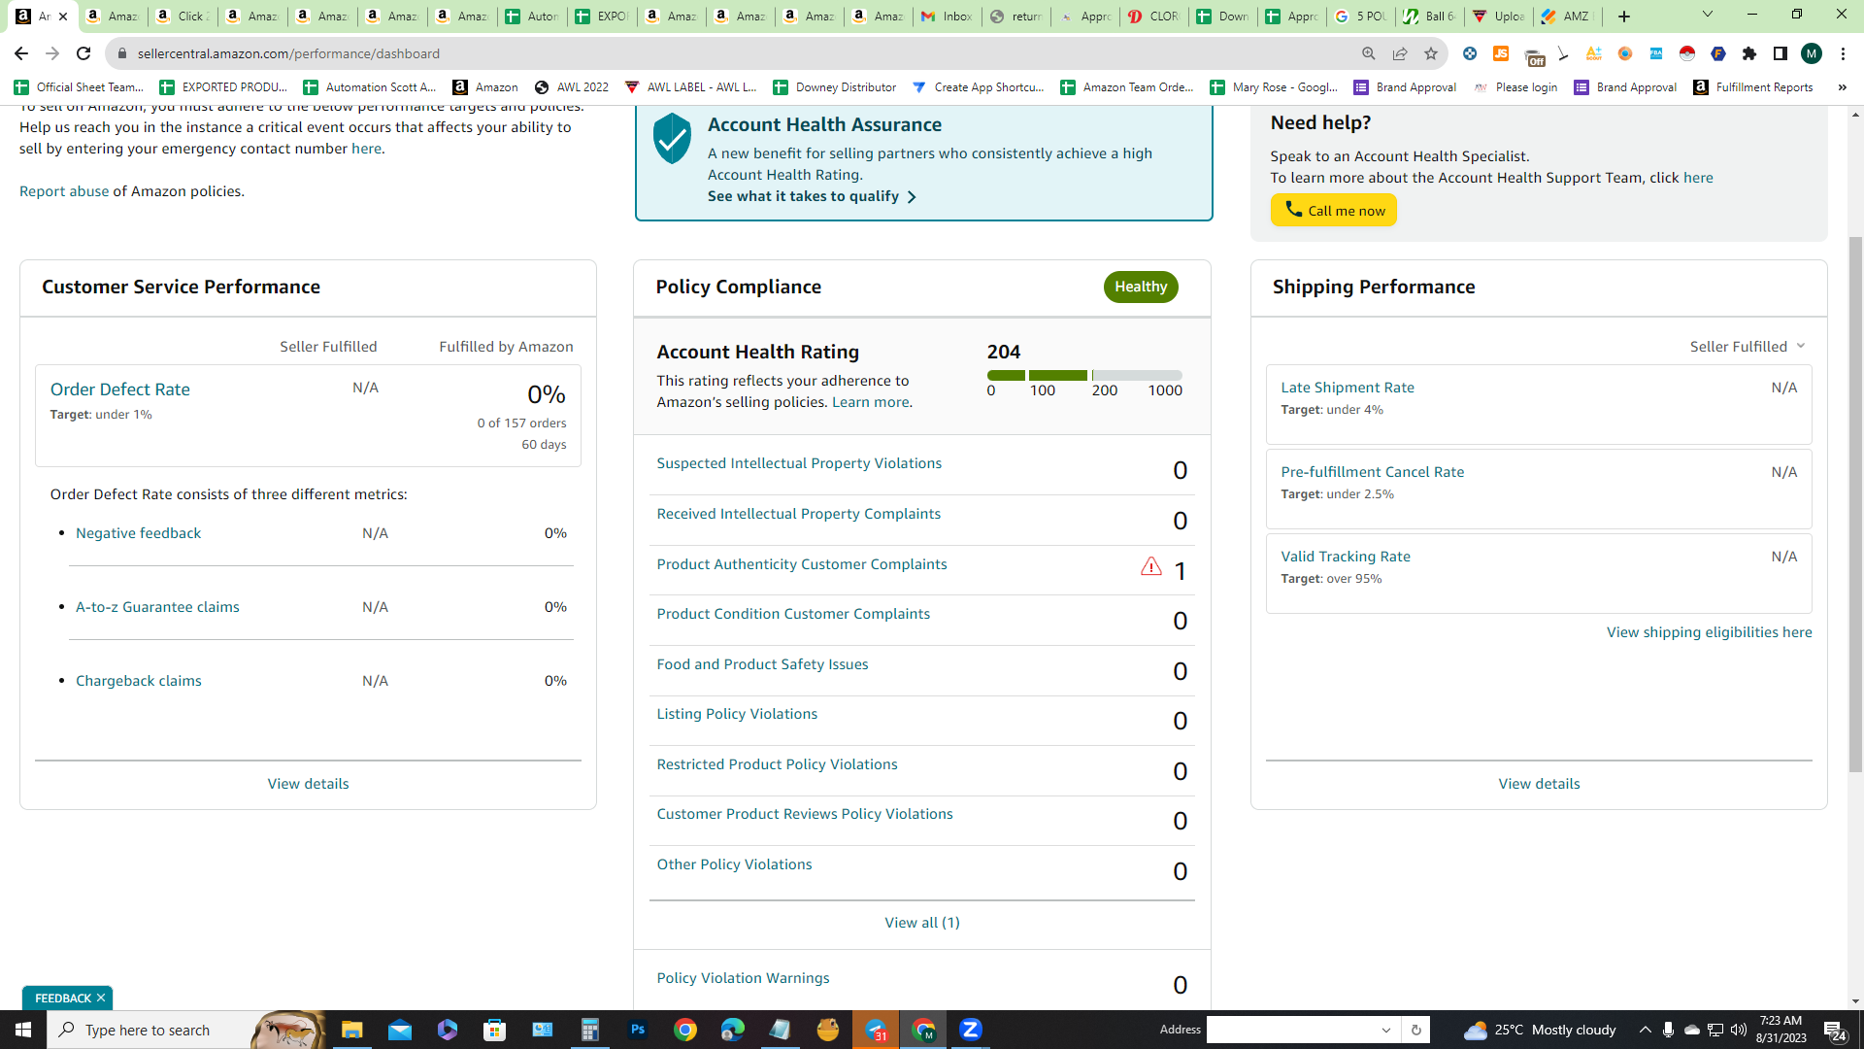1864x1049 pixels.
Task: Go back to the previous page
Action: point(21,53)
